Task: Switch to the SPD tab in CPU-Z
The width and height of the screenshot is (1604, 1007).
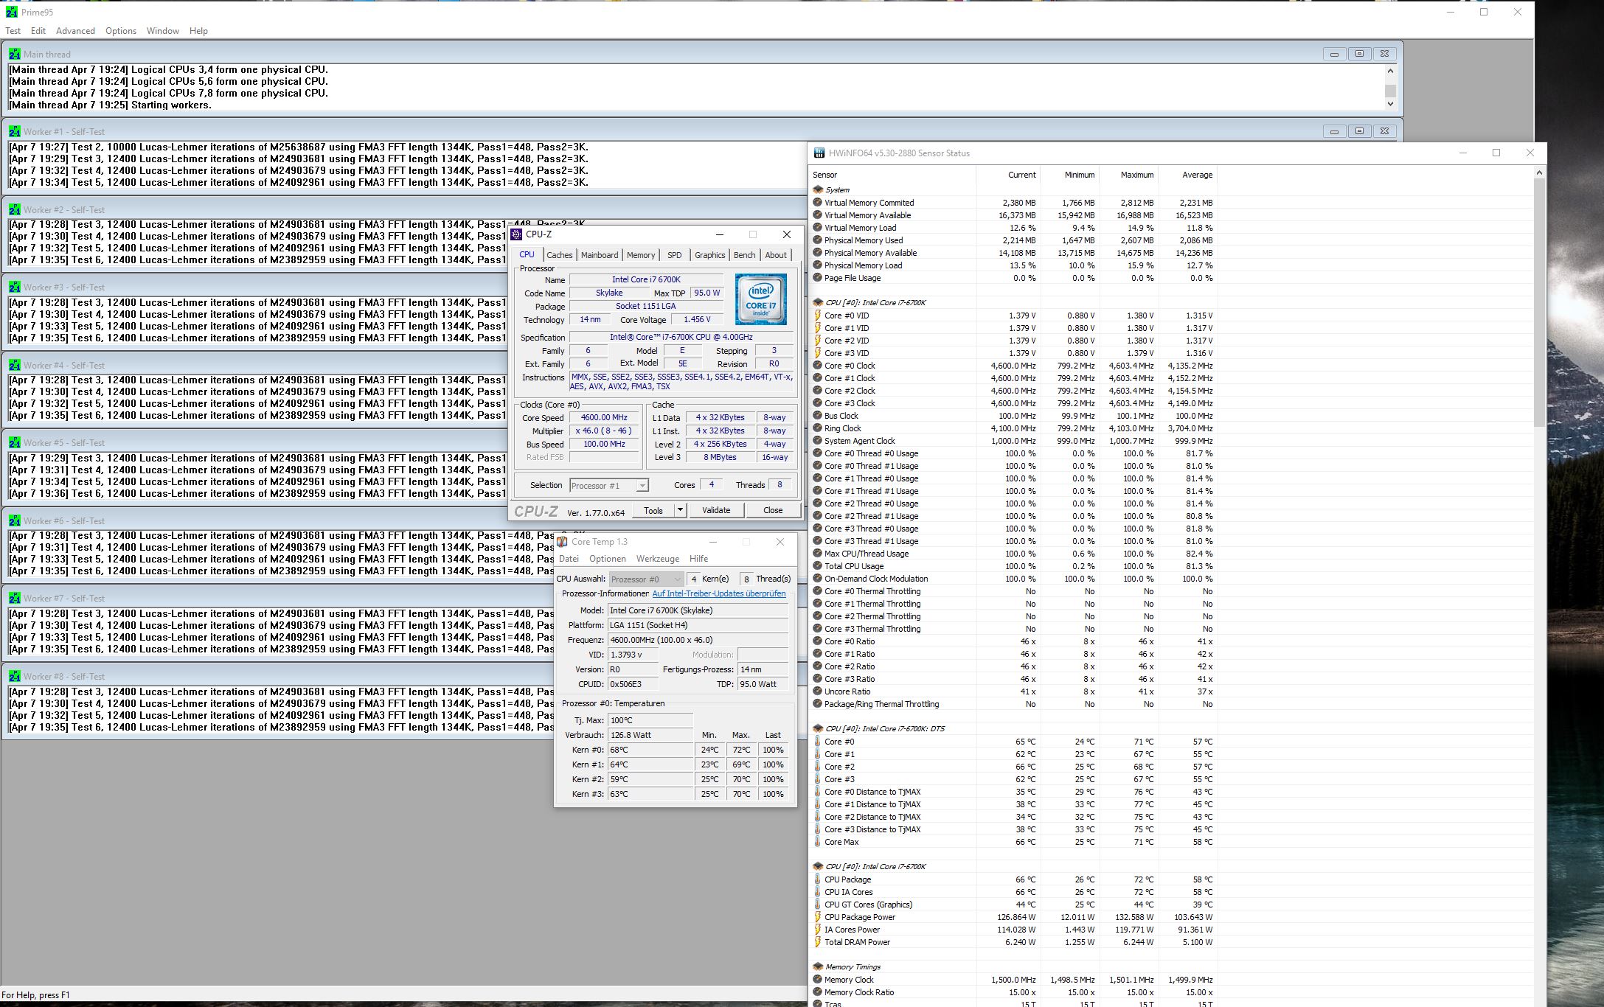Action: (675, 255)
